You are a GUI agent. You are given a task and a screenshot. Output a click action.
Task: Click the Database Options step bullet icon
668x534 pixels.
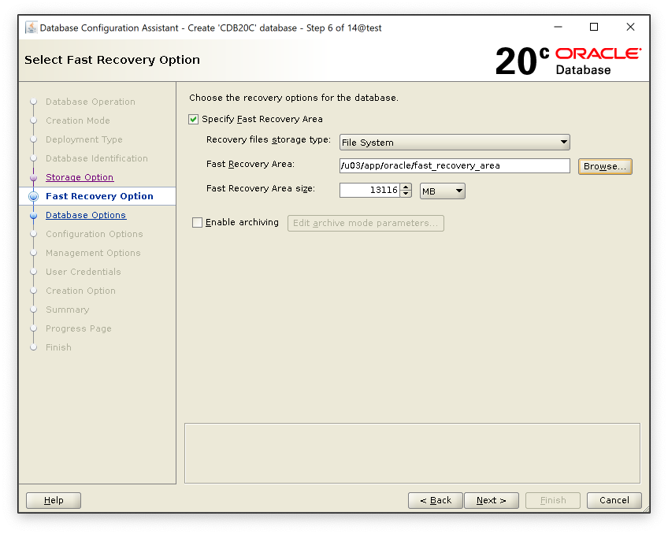pyautogui.click(x=33, y=215)
